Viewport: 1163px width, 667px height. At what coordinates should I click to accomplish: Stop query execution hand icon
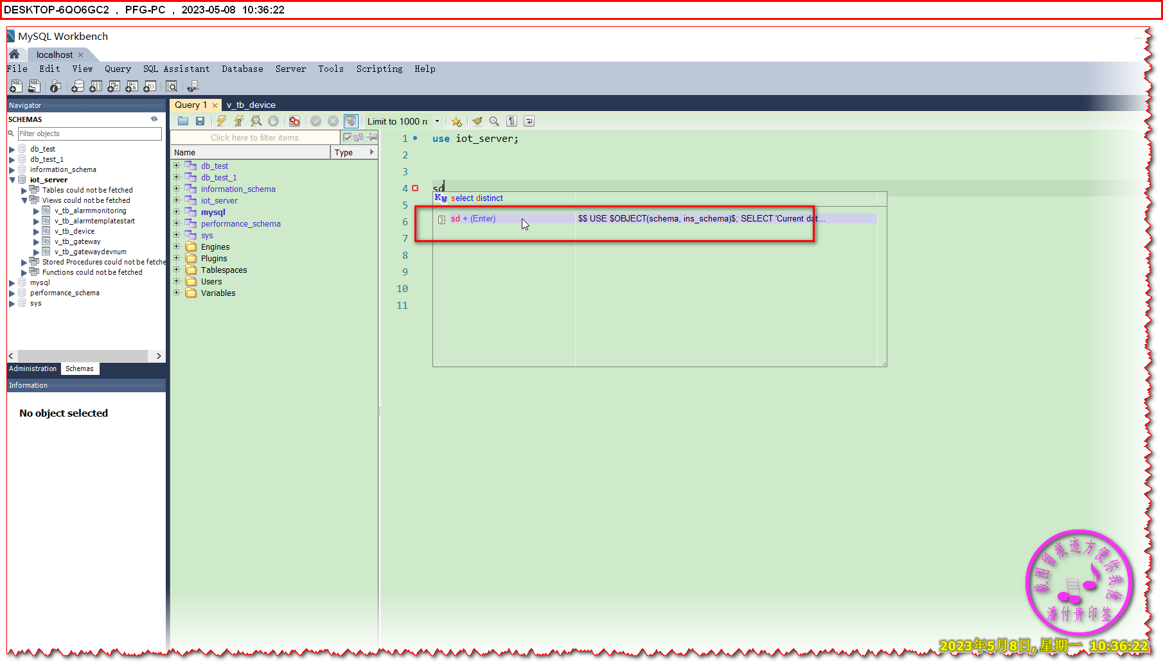click(274, 121)
